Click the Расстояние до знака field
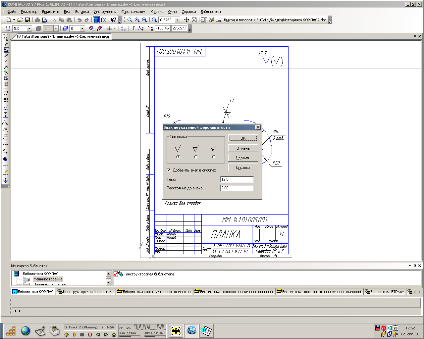This screenshot has height=339, width=424. [237, 188]
